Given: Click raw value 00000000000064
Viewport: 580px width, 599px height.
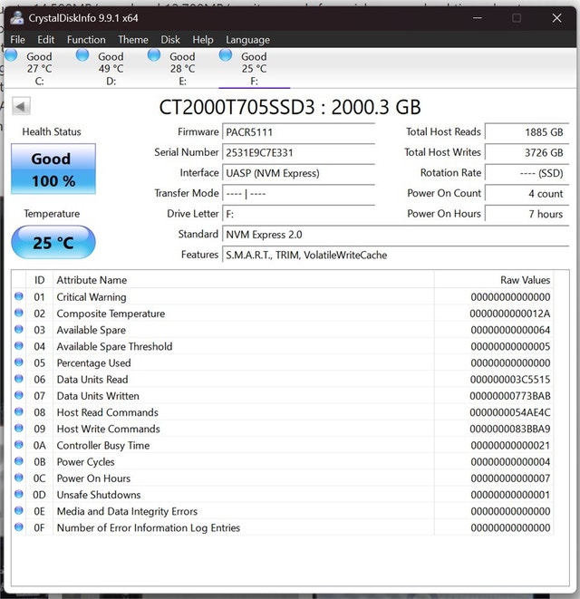Looking at the screenshot, I should tap(510, 330).
